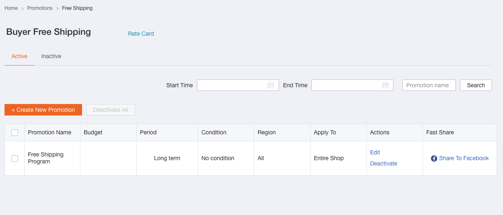Image resolution: width=503 pixels, height=215 pixels.
Task: Click the Period column header
Action: pos(148,132)
